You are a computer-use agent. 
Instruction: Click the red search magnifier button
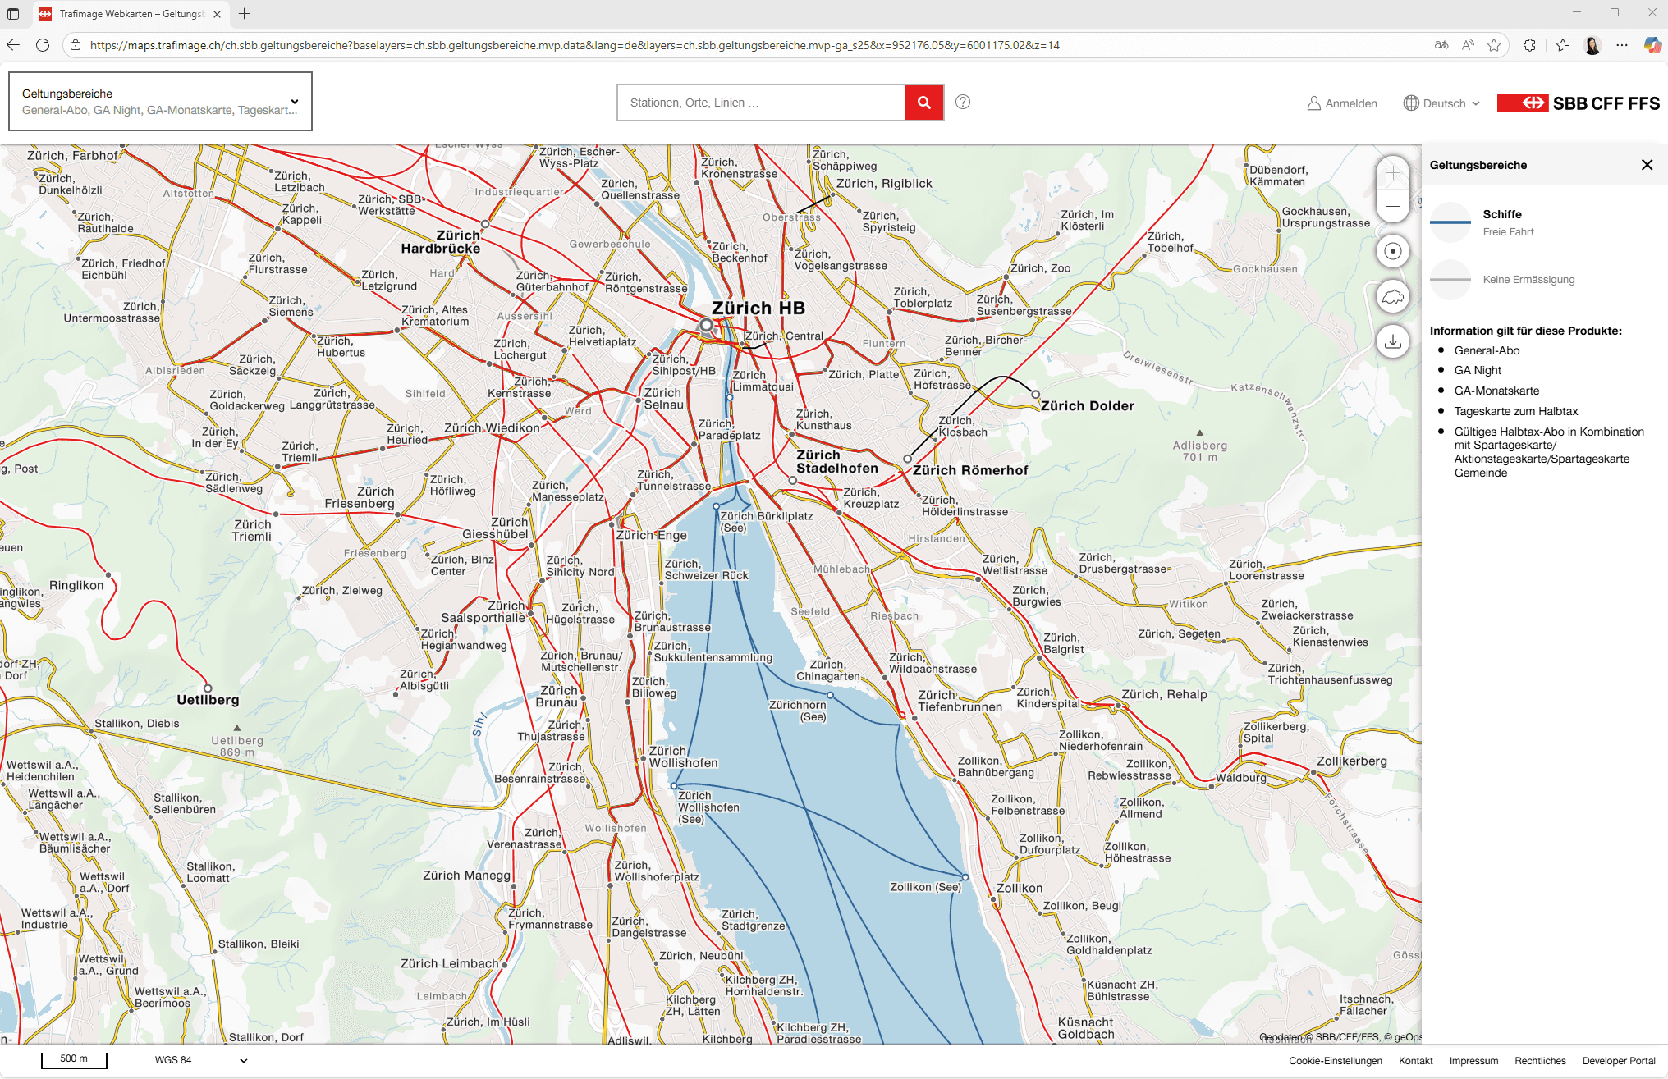924,103
